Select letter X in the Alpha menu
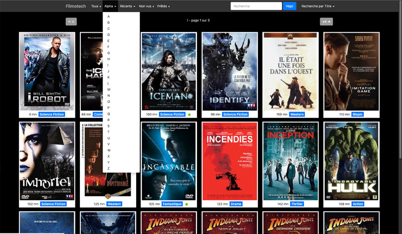 pos(121,156)
